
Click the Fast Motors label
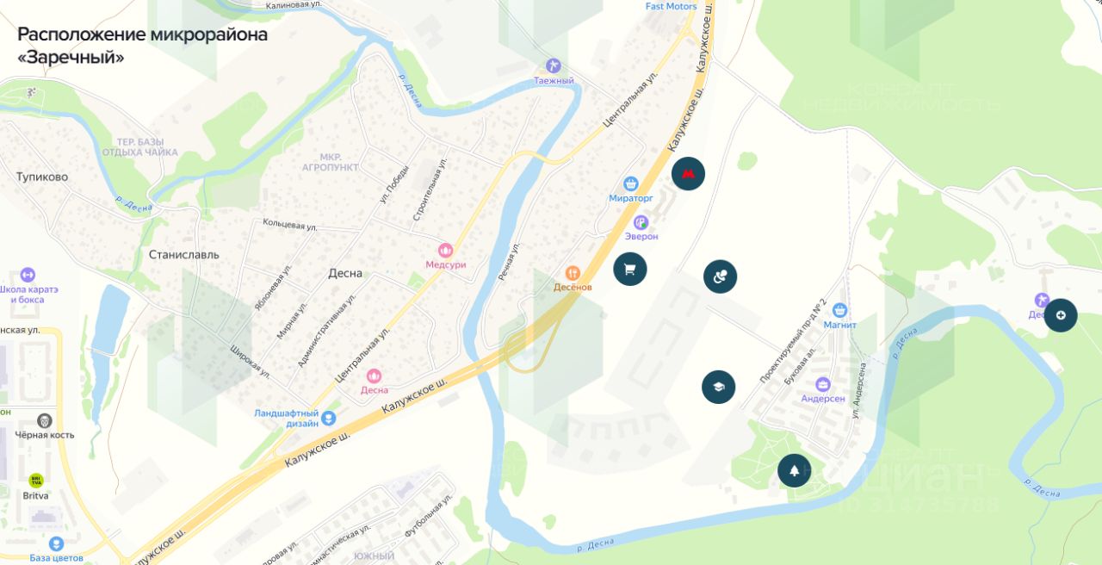pos(671,6)
